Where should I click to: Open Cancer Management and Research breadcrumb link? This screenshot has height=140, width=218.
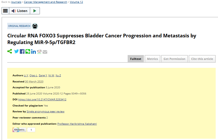pos(46,2)
